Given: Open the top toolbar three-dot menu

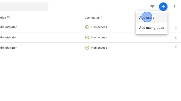Looking at the screenshot, I should 174,6.
